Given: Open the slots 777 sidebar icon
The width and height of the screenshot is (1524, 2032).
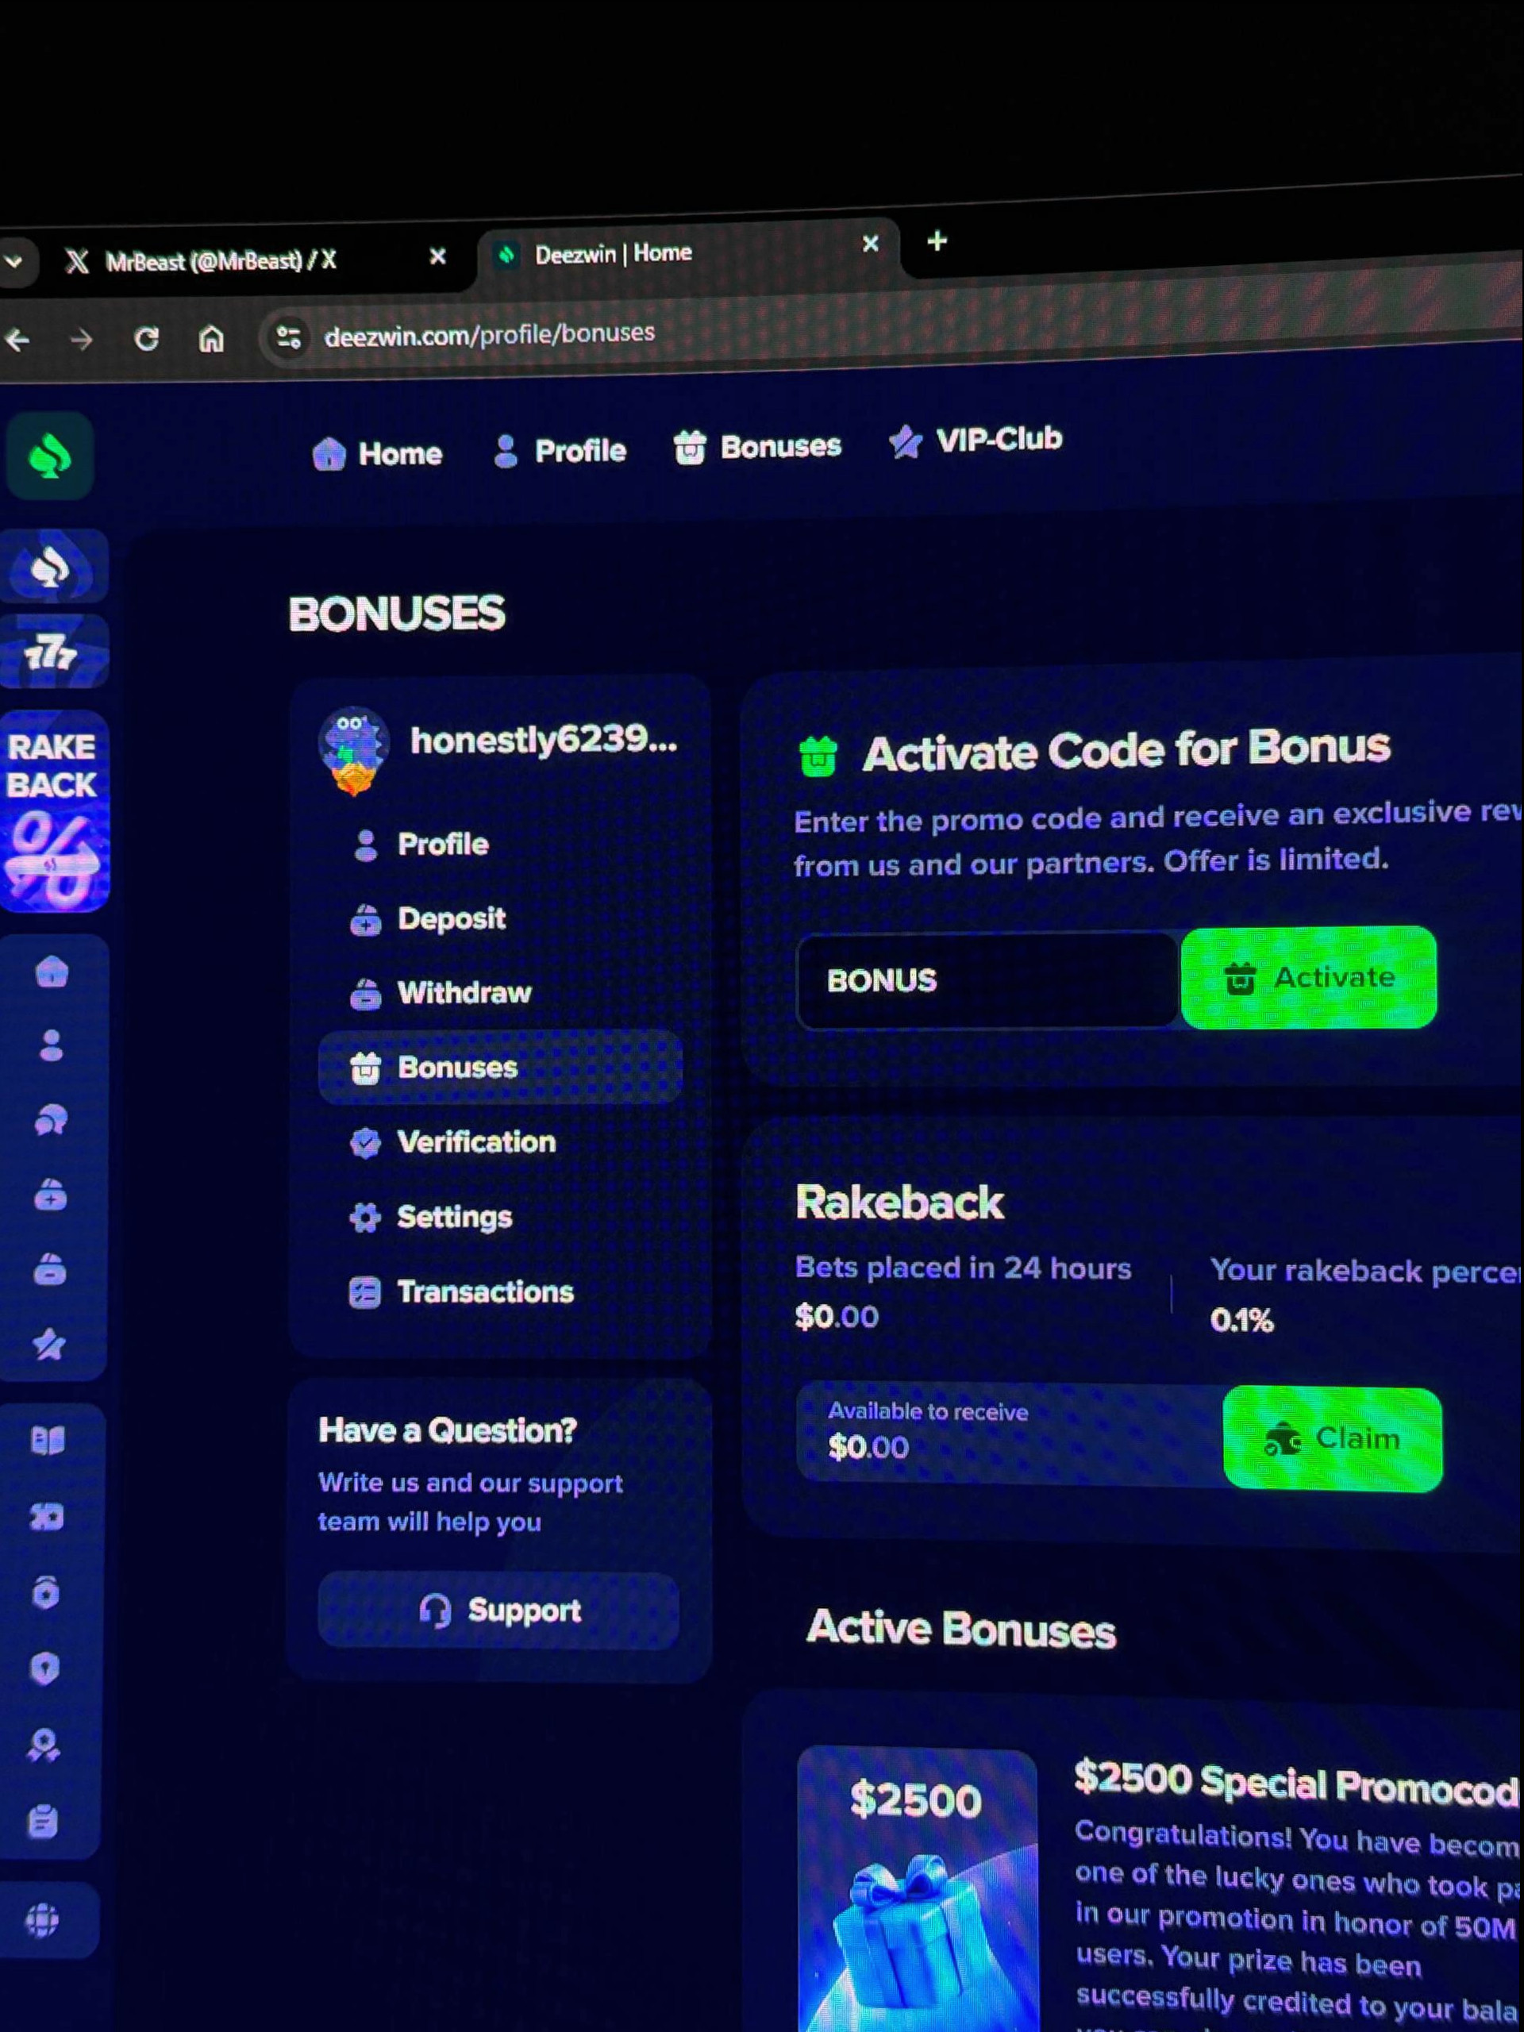Looking at the screenshot, I should pyautogui.click(x=52, y=653).
